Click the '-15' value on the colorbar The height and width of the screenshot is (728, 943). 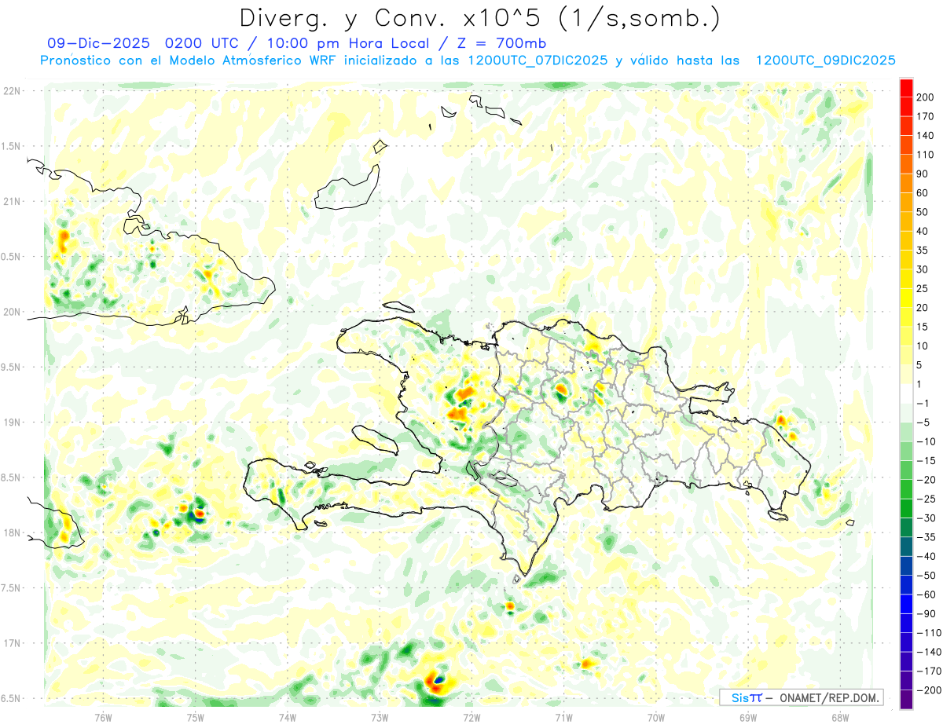925,460
